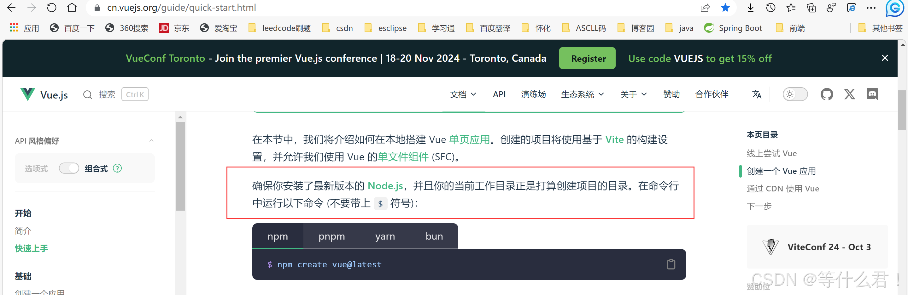Image resolution: width=908 pixels, height=295 pixels.
Task: Copy the npm command with clipboard icon
Action: [x=671, y=264]
